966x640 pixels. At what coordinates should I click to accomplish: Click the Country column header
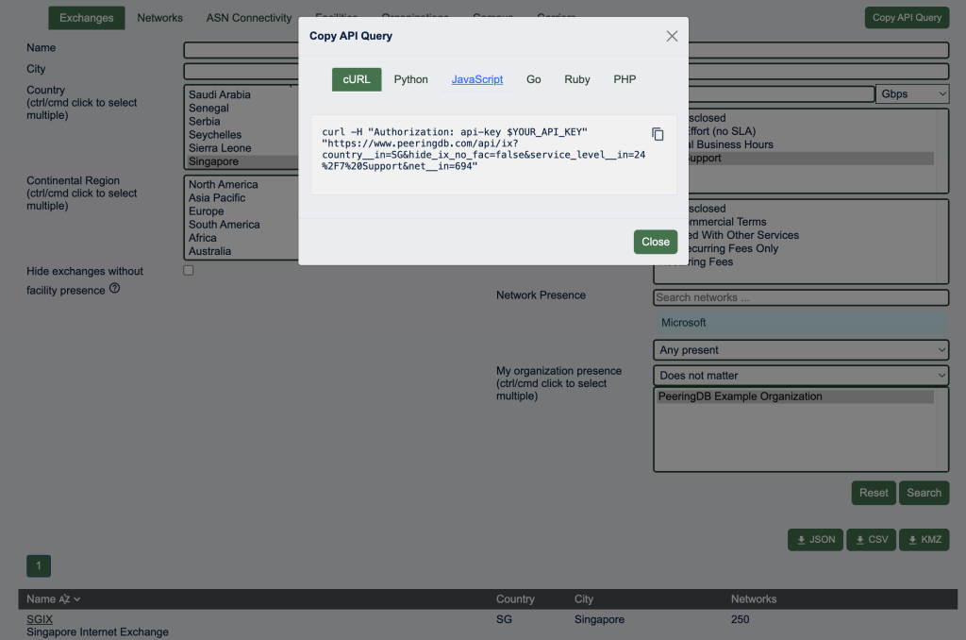coord(515,599)
